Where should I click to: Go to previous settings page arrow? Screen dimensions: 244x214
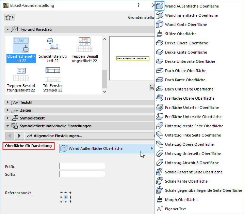click(10, 136)
